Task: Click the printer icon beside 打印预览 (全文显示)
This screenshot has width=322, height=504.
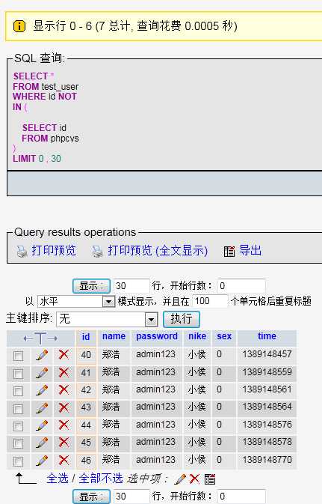Action: pos(98,252)
